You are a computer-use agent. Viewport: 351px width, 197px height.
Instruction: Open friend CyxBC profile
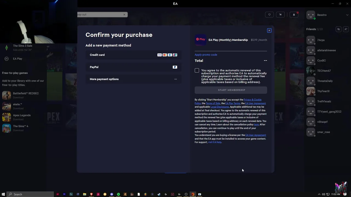321,60
